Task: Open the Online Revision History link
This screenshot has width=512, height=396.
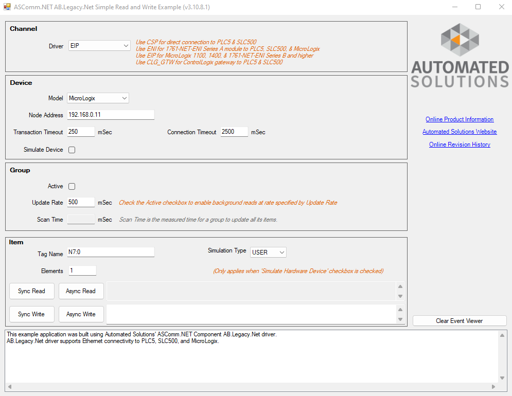Action: click(x=460, y=145)
